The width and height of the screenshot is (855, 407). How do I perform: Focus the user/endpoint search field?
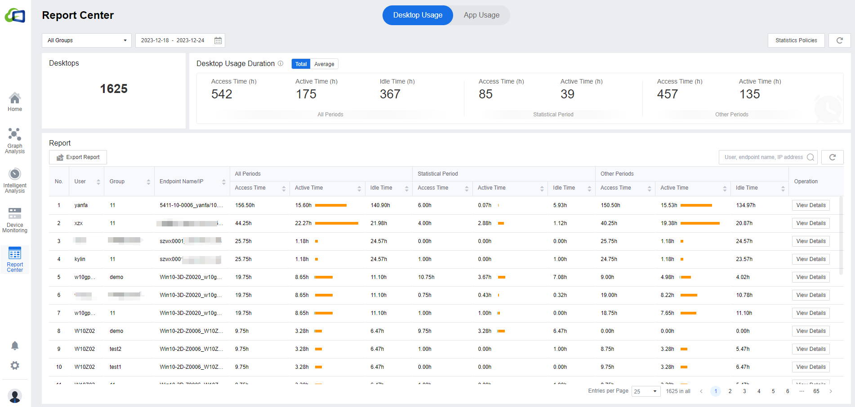[763, 157]
